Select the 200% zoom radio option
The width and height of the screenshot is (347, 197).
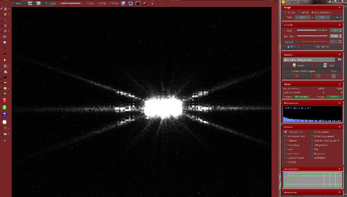click(114, 3)
